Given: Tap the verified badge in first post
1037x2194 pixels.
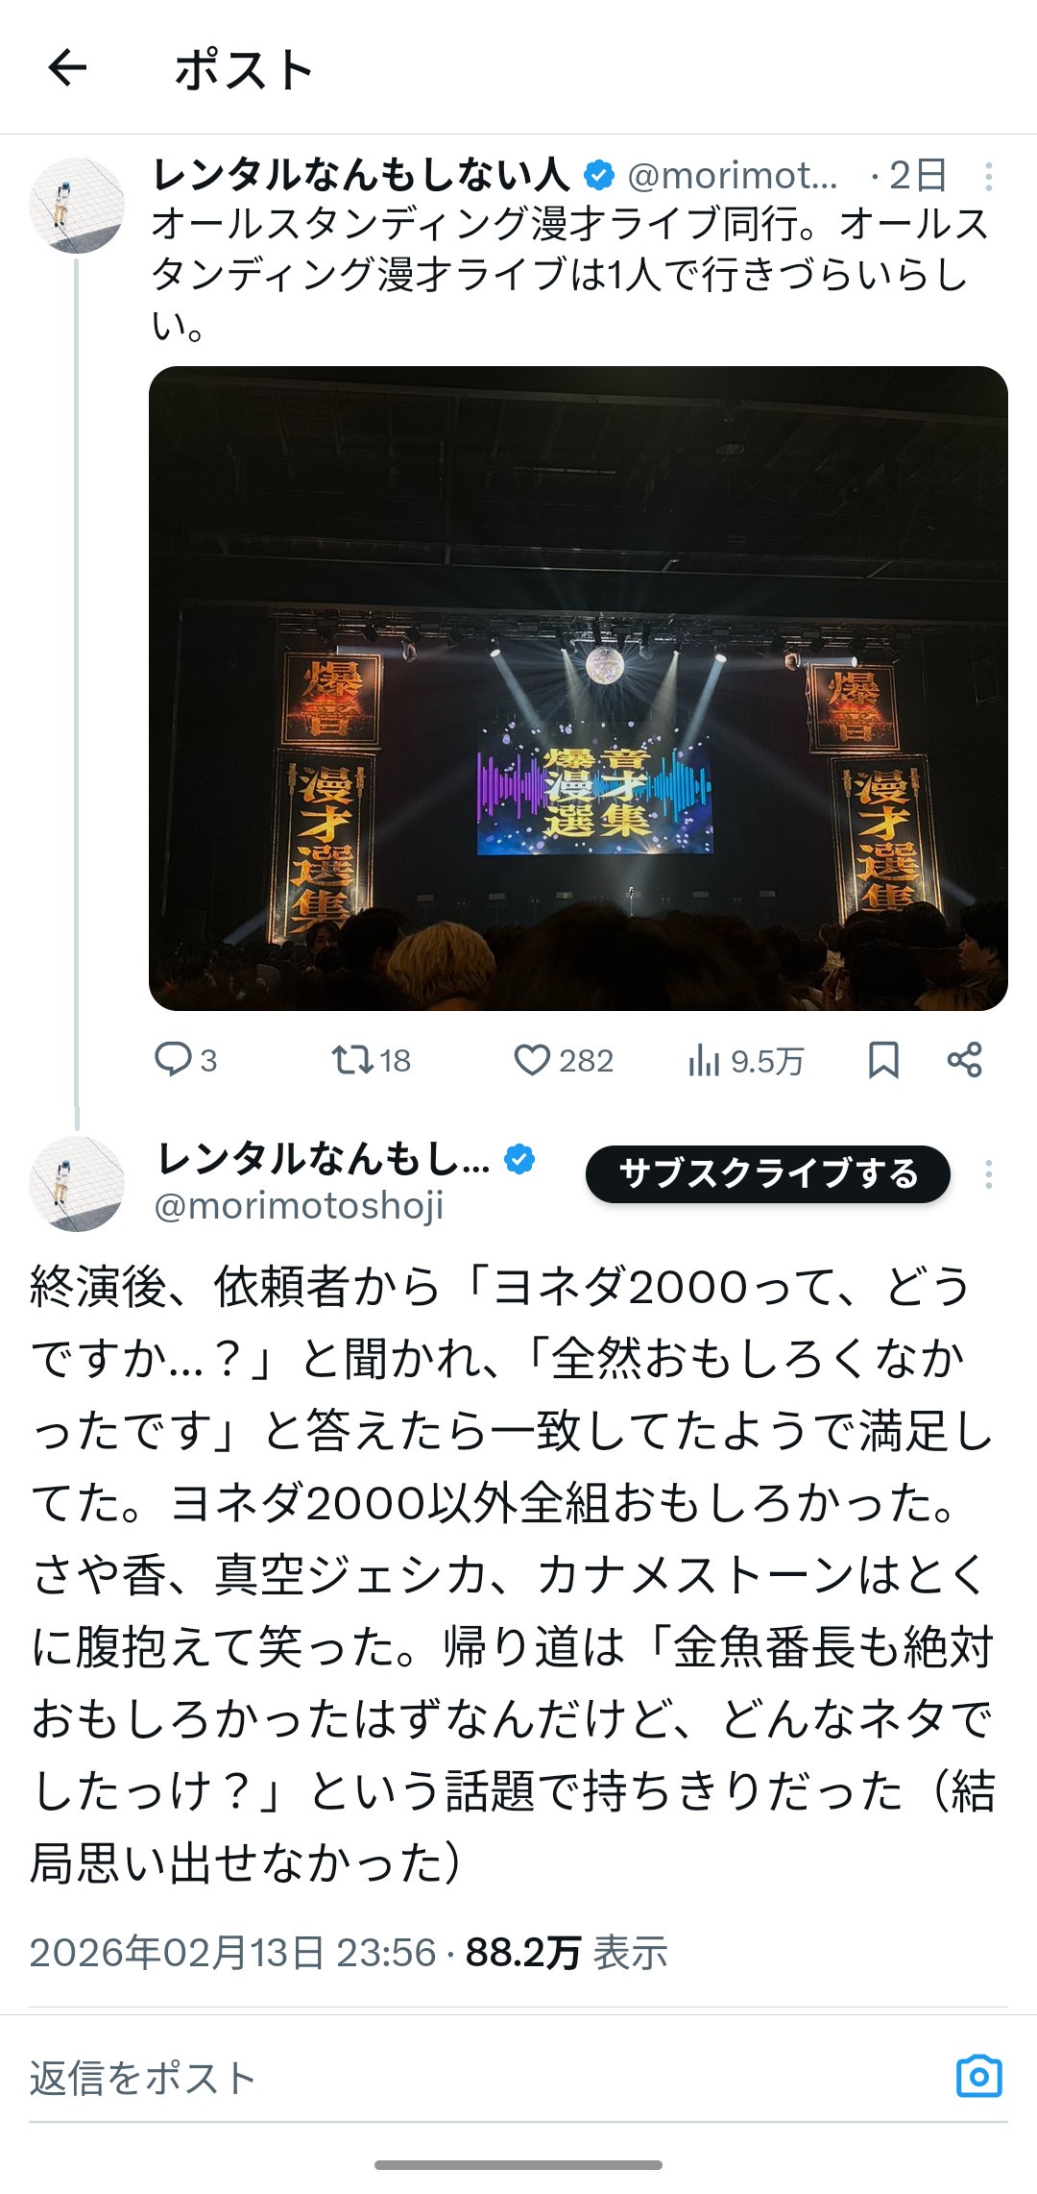Looking at the screenshot, I should pyautogui.click(x=600, y=176).
